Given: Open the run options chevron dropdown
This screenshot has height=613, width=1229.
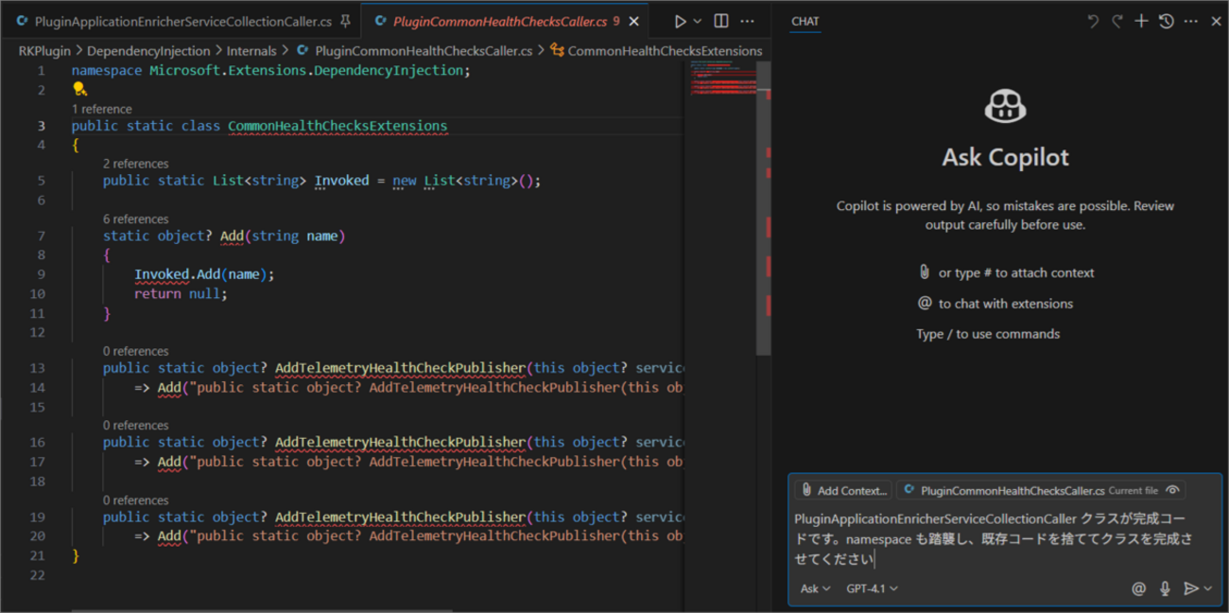Looking at the screenshot, I should pos(697,21).
